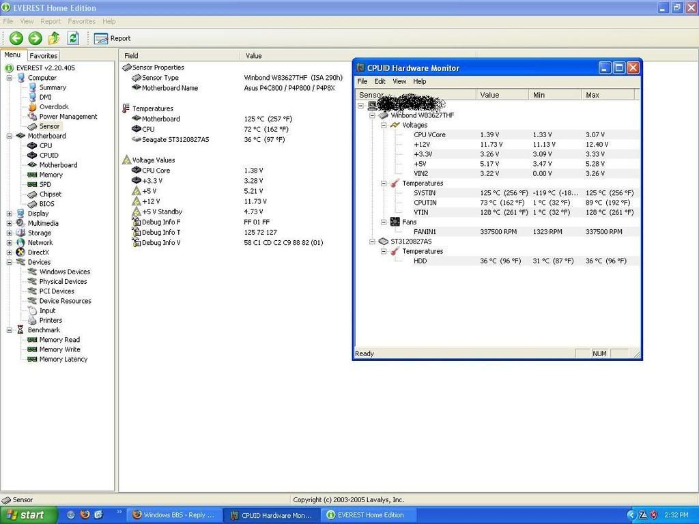
Task: Select the Chipset page icon
Action: [x=32, y=194]
